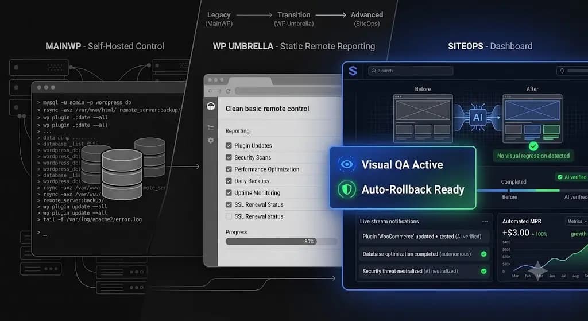Open the 'WooCommerce' plugin updated notification
Image resolution: width=588 pixels, height=321 pixels.
point(424,237)
